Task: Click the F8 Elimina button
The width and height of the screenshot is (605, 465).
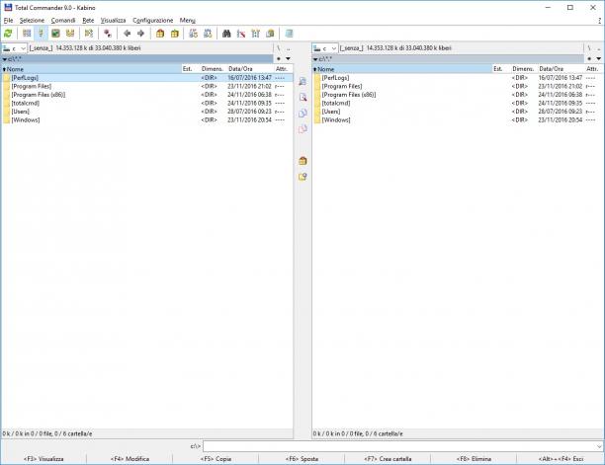Action: pyautogui.click(x=474, y=459)
